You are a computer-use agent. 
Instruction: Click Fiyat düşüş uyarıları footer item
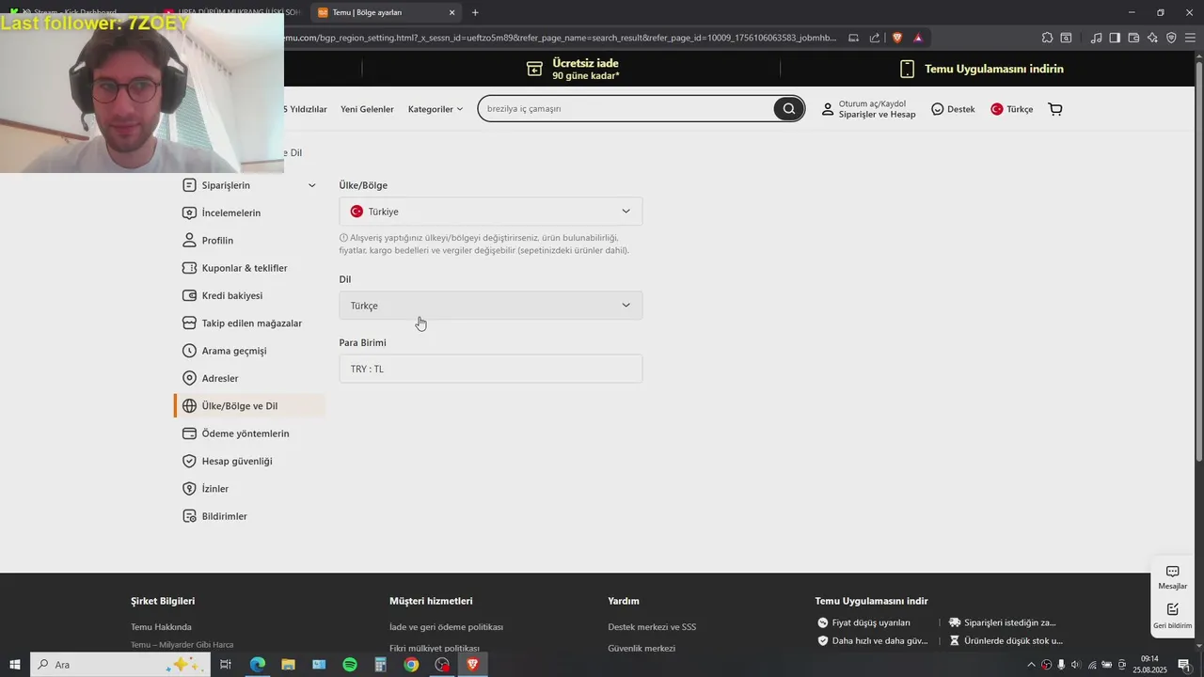[x=863, y=622]
